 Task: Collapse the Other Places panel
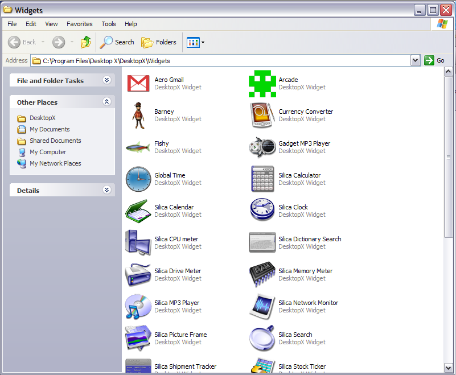107,101
